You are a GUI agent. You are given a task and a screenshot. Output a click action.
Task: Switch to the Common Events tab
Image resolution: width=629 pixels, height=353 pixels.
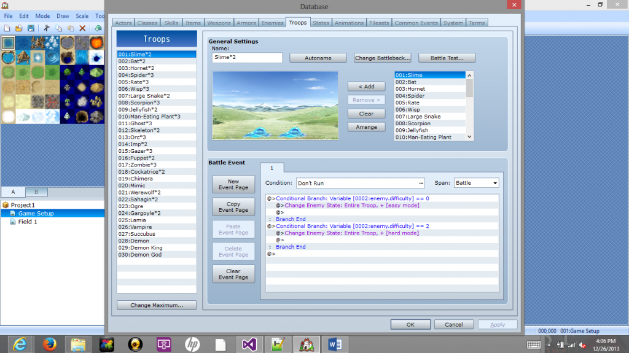coord(416,23)
